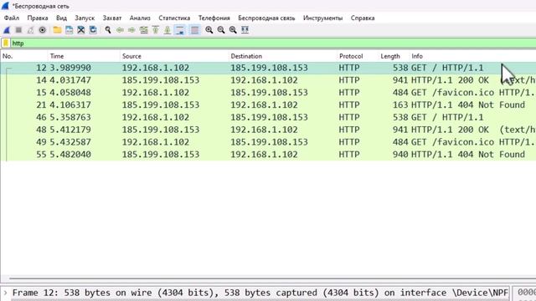Image resolution: width=536 pixels, height=301 pixels.
Task: Open the Статистика menu
Action: pyautogui.click(x=174, y=18)
